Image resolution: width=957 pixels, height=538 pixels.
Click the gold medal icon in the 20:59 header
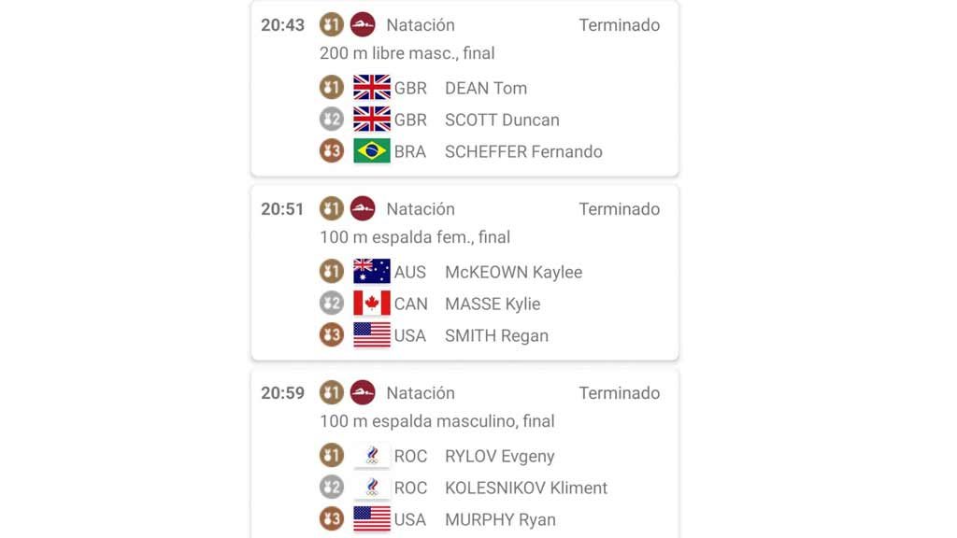coord(332,393)
